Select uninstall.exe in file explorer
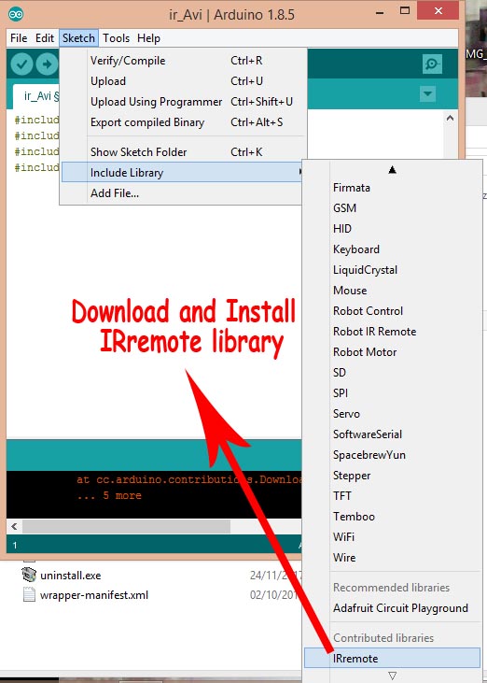Viewport: 487px width, 683px height. pos(71,576)
